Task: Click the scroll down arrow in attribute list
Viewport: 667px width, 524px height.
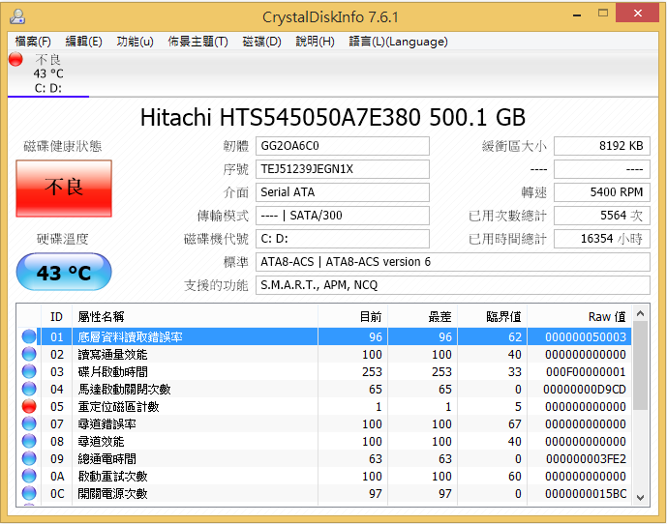Action: 640,497
